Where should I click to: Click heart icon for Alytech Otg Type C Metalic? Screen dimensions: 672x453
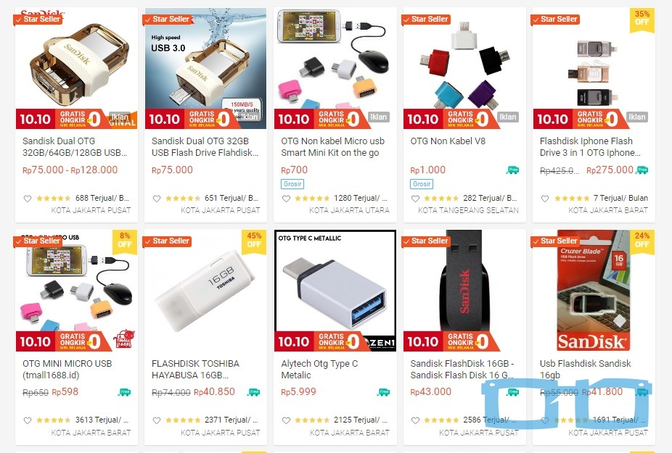point(286,420)
